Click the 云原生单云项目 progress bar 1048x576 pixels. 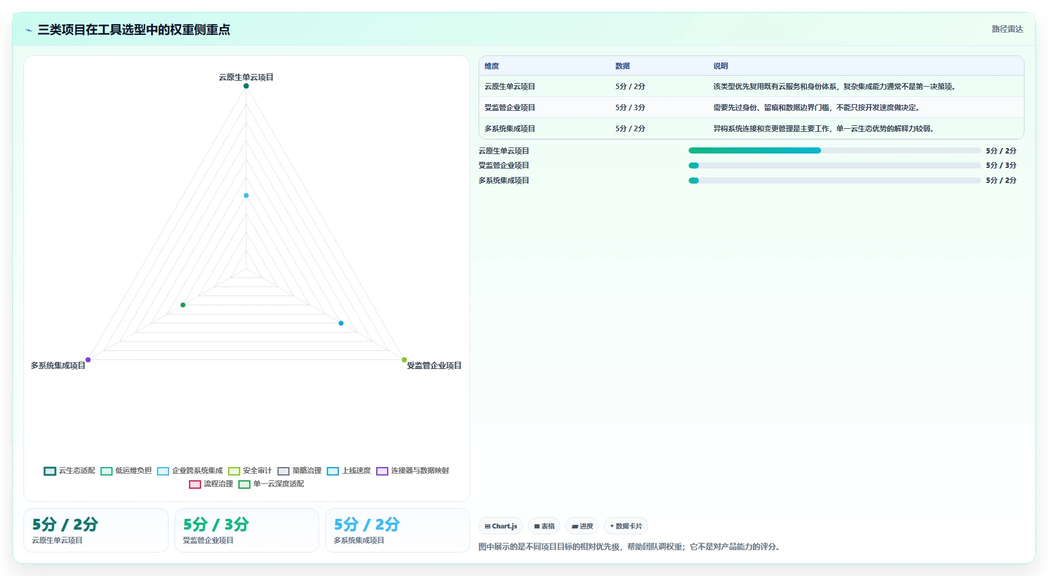tap(834, 150)
